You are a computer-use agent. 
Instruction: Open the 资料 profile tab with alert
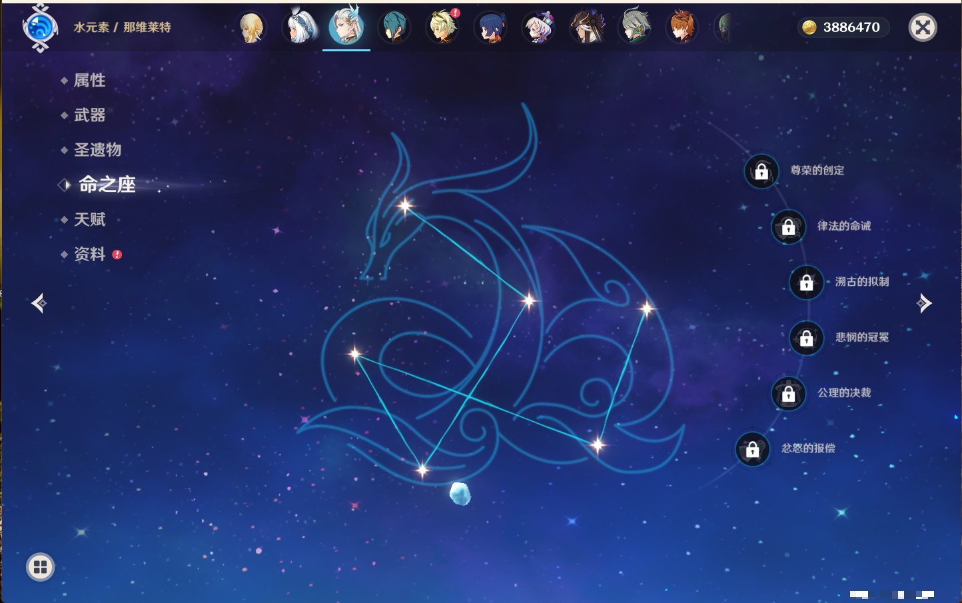[x=90, y=254]
